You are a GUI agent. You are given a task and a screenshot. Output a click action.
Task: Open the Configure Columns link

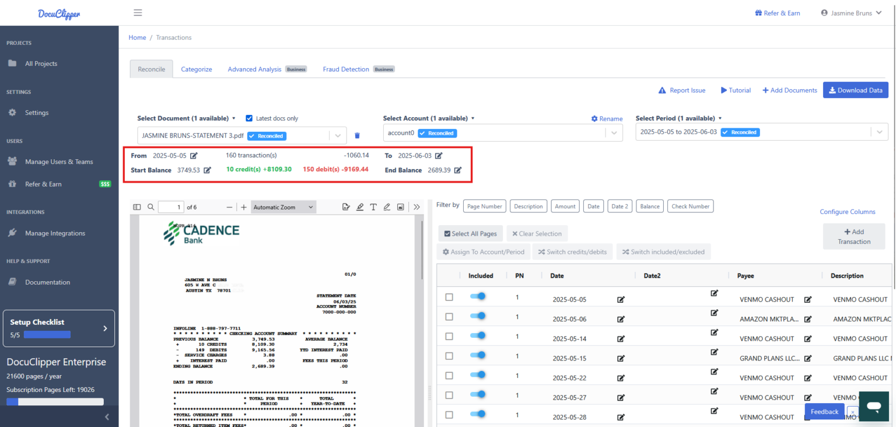click(x=848, y=211)
